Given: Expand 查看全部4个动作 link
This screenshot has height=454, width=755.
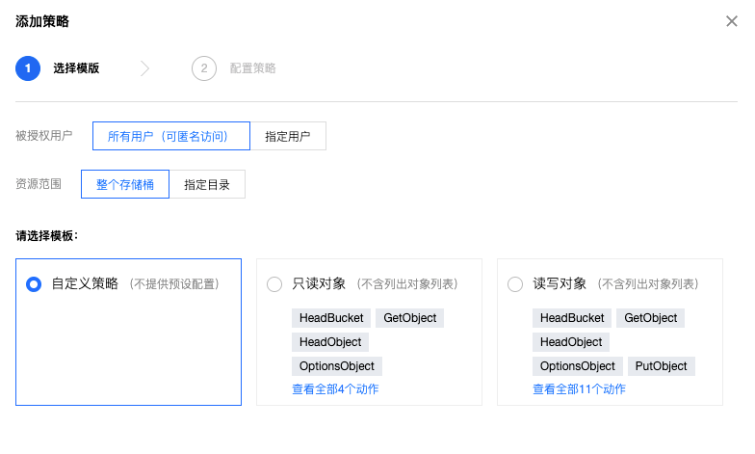Looking at the screenshot, I should coord(335,389).
